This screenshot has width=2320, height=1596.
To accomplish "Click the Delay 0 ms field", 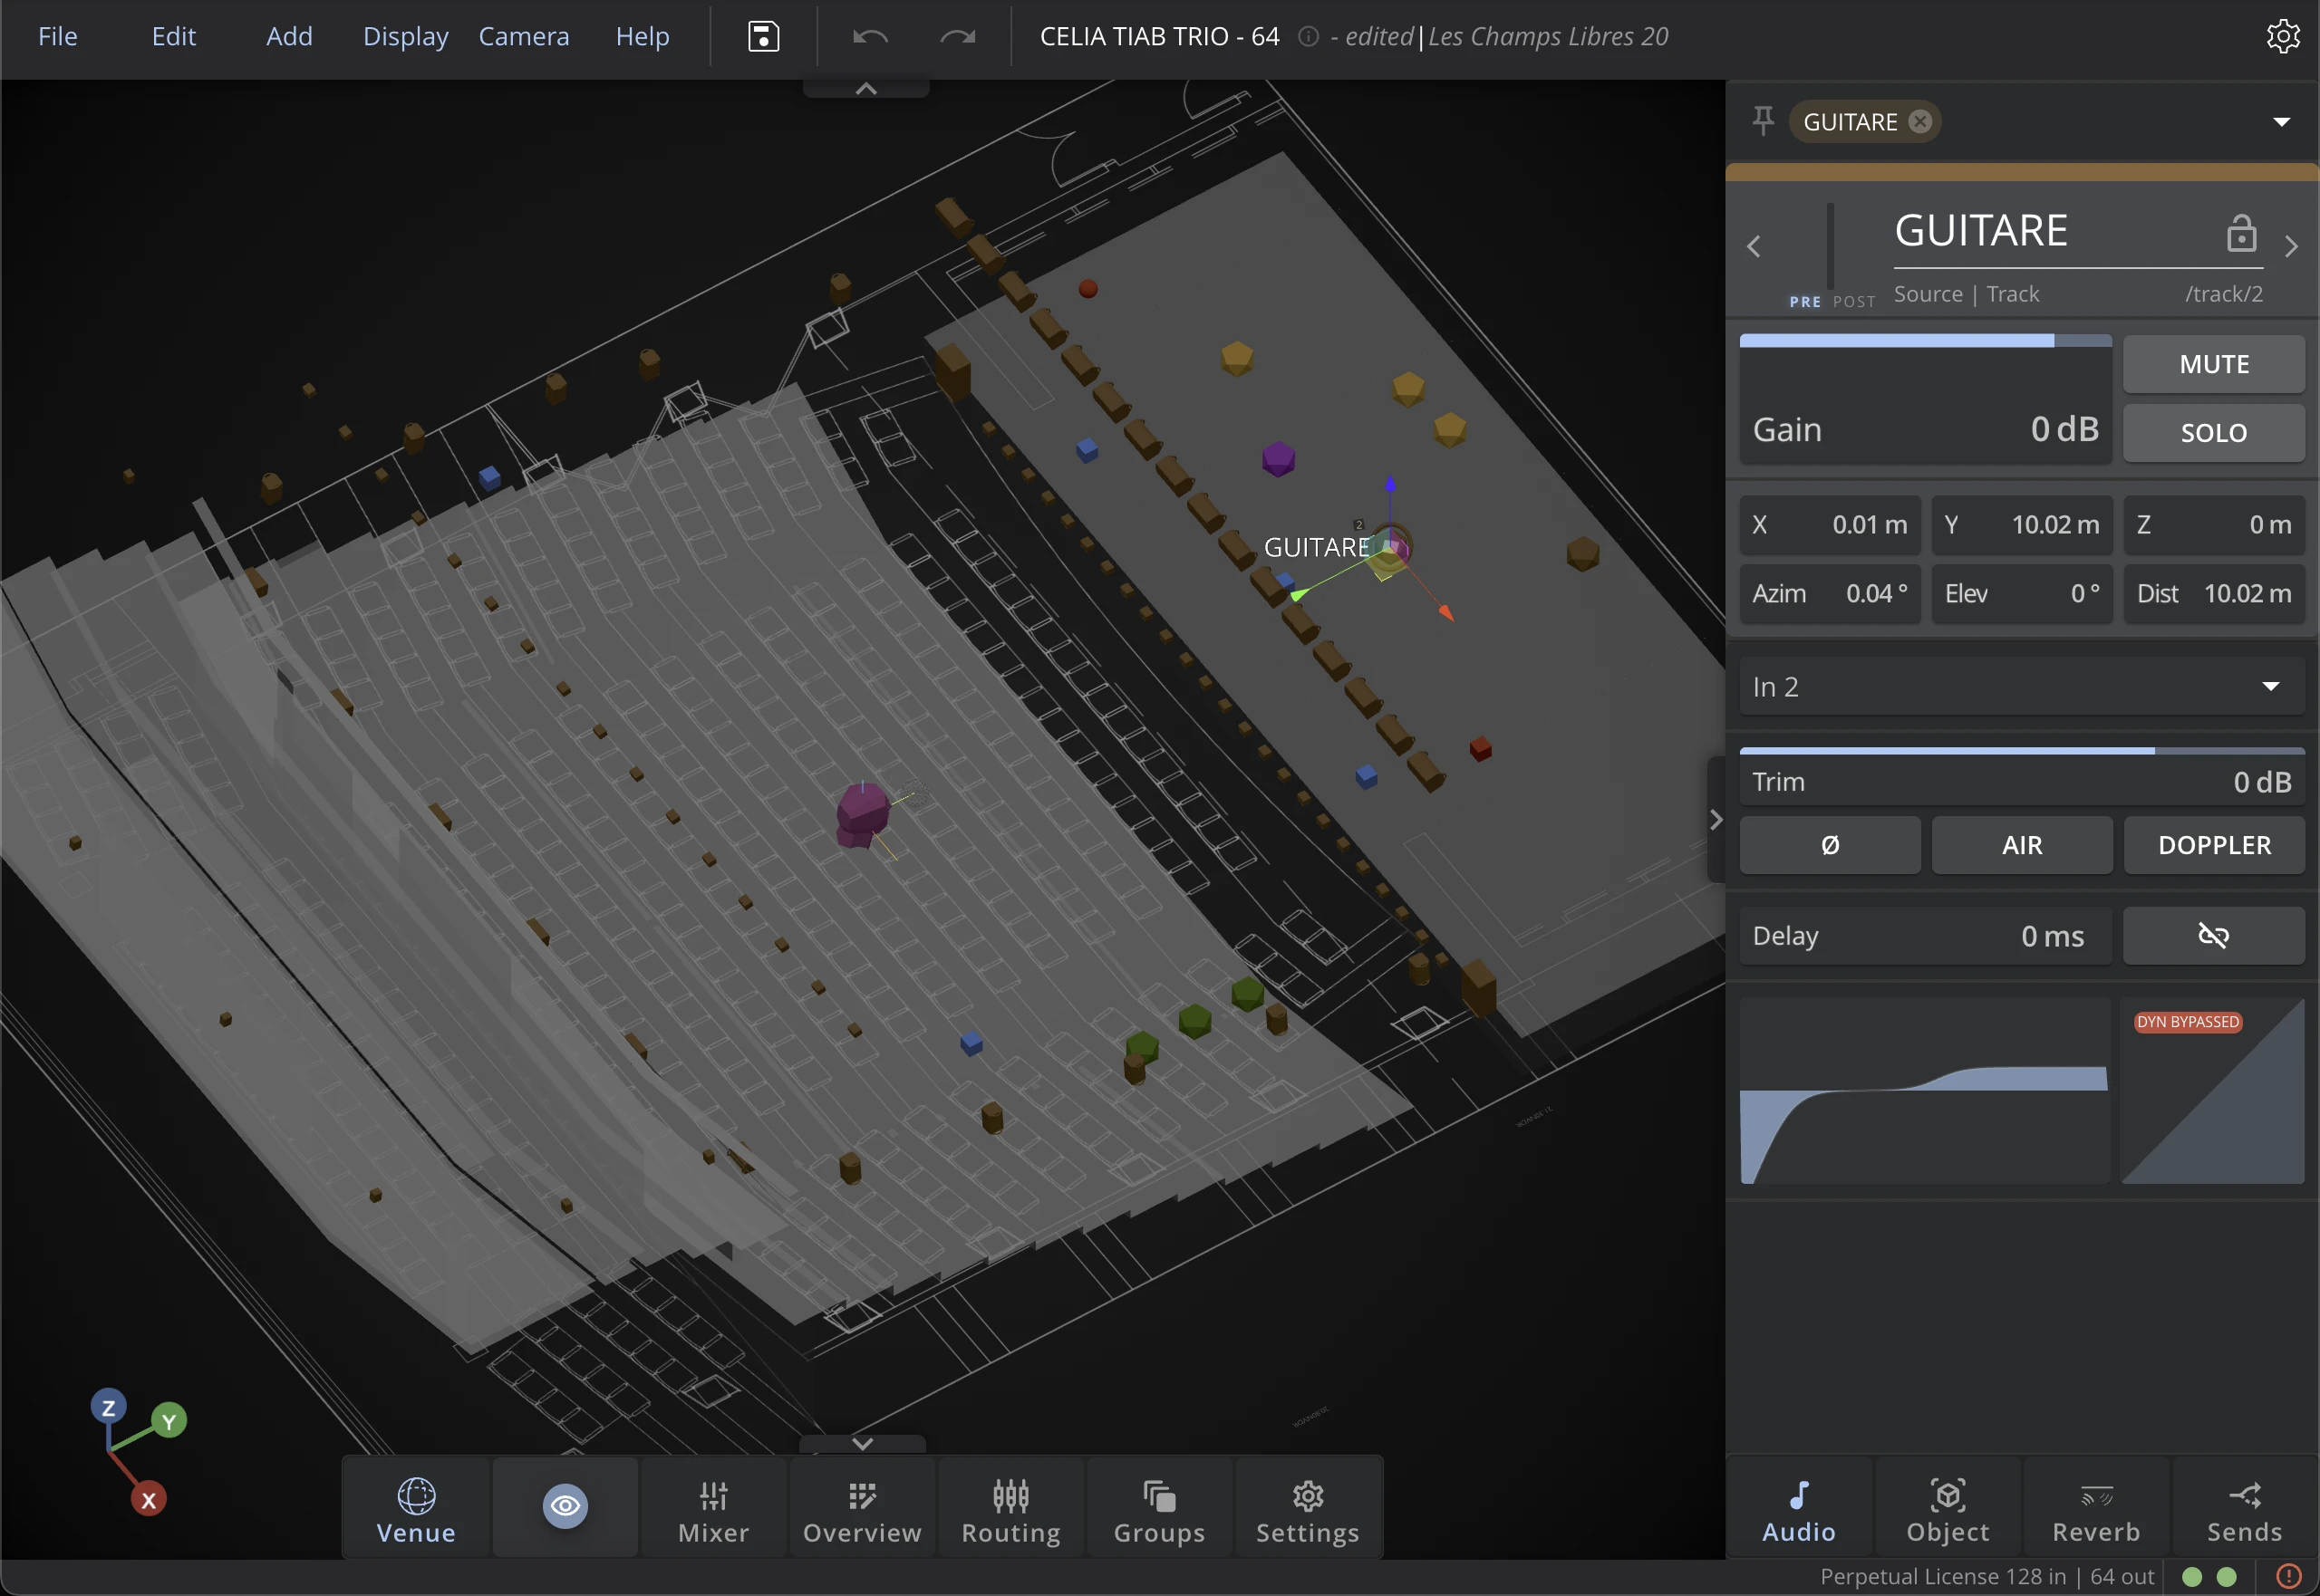I will [1926, 936].
